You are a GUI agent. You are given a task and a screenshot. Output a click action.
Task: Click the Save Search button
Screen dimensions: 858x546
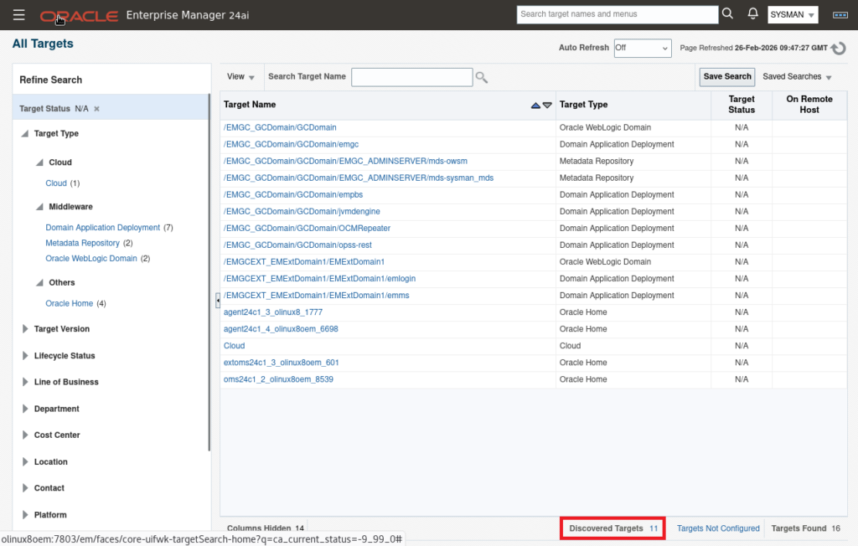(x=726, y=77)
